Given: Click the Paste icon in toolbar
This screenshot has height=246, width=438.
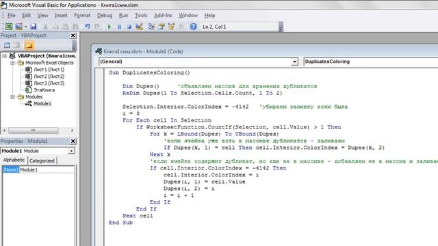Looking at the screenshot, I should pos(66,27).
